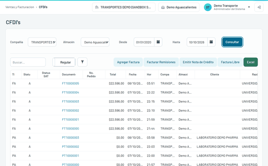Click the 22:03 time cell
This screenshot has height=166, width=268.
(151, 147)
